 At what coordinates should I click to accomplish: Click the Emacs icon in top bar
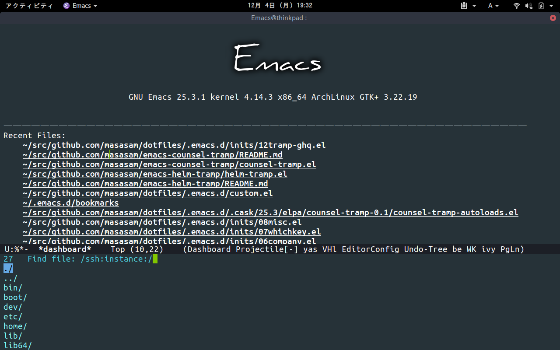[x=66, y=6]
